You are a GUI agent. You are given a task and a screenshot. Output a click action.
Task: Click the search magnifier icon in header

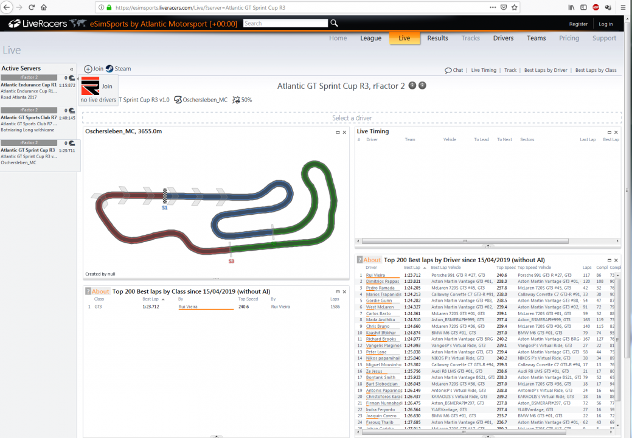(x=334, y=23)
